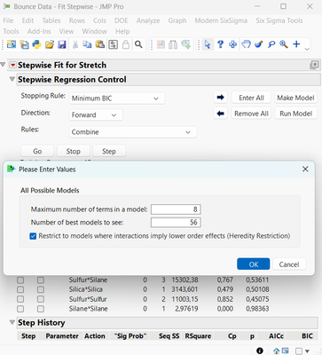Click the left arrow remove-term button
Viewport: 322px width, 355px height.
[221, 114]
